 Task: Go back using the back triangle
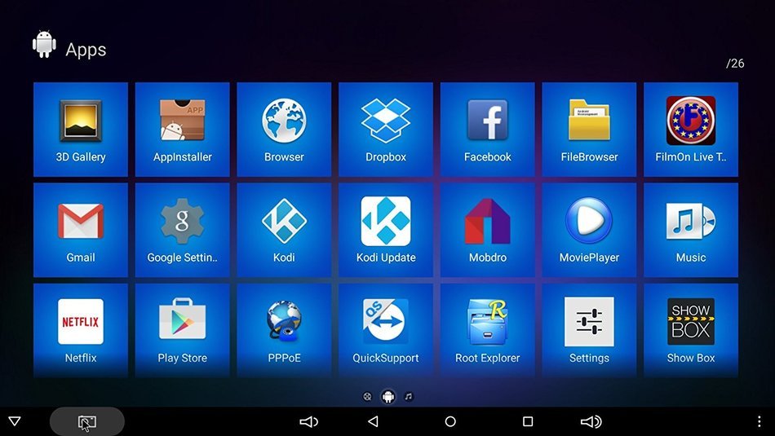point(373,421)
